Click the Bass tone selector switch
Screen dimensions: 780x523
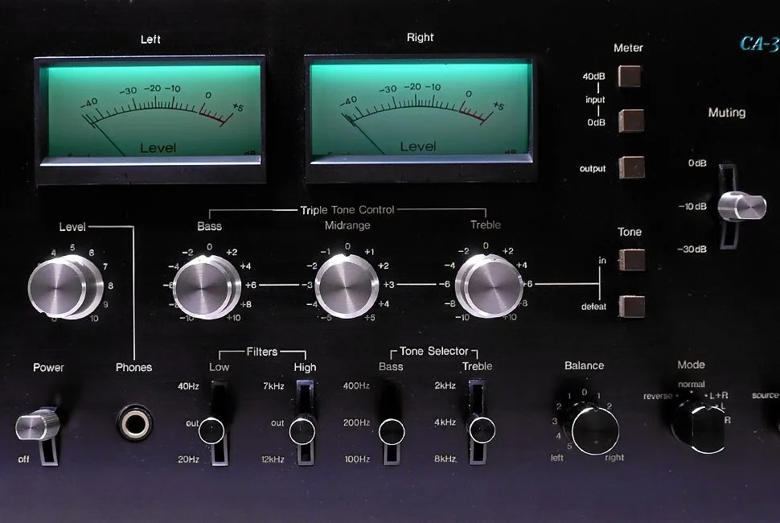point(392,431)
